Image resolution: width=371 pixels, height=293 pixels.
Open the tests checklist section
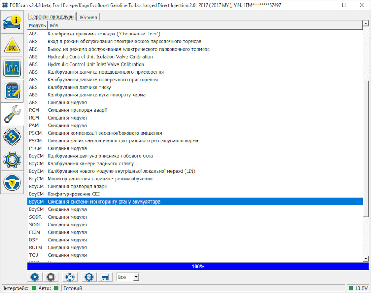[12, 91]
